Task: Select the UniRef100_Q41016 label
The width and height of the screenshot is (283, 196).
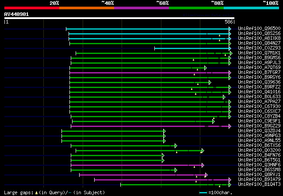Action: (x=259, y=92)
